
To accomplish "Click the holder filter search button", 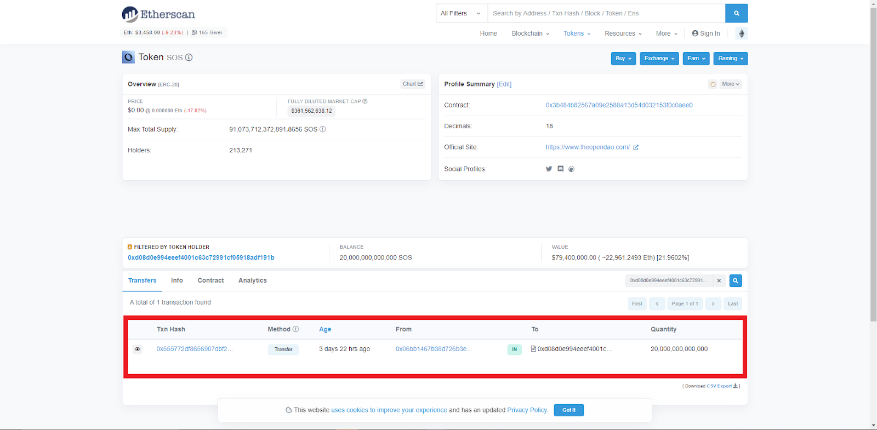I will point(736,280).
